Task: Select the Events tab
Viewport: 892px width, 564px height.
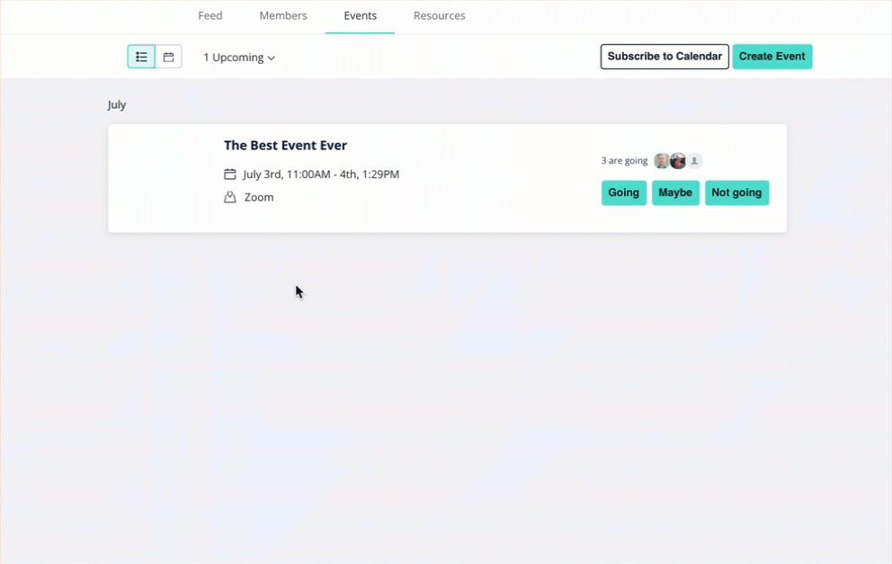Action: [360, 16]
